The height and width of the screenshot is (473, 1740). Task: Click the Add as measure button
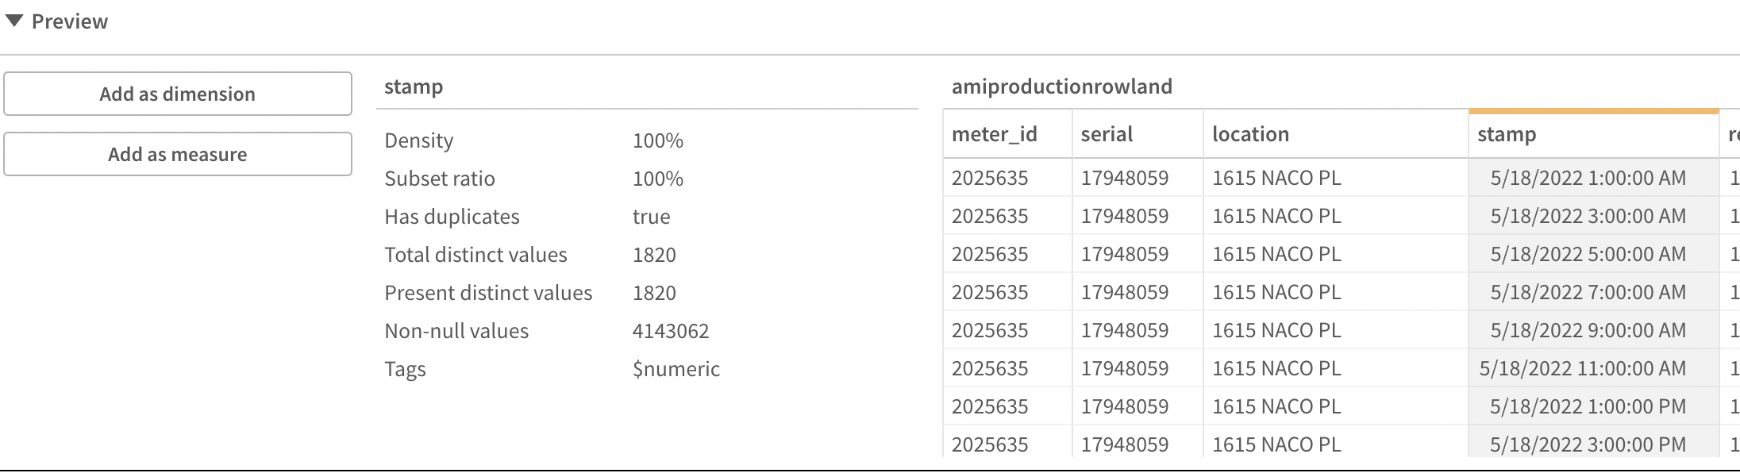point(178,155)
